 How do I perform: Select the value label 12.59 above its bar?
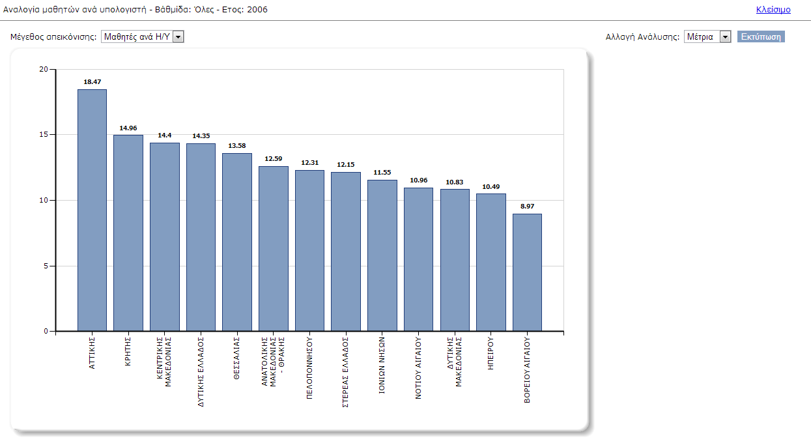click(273, 160)
